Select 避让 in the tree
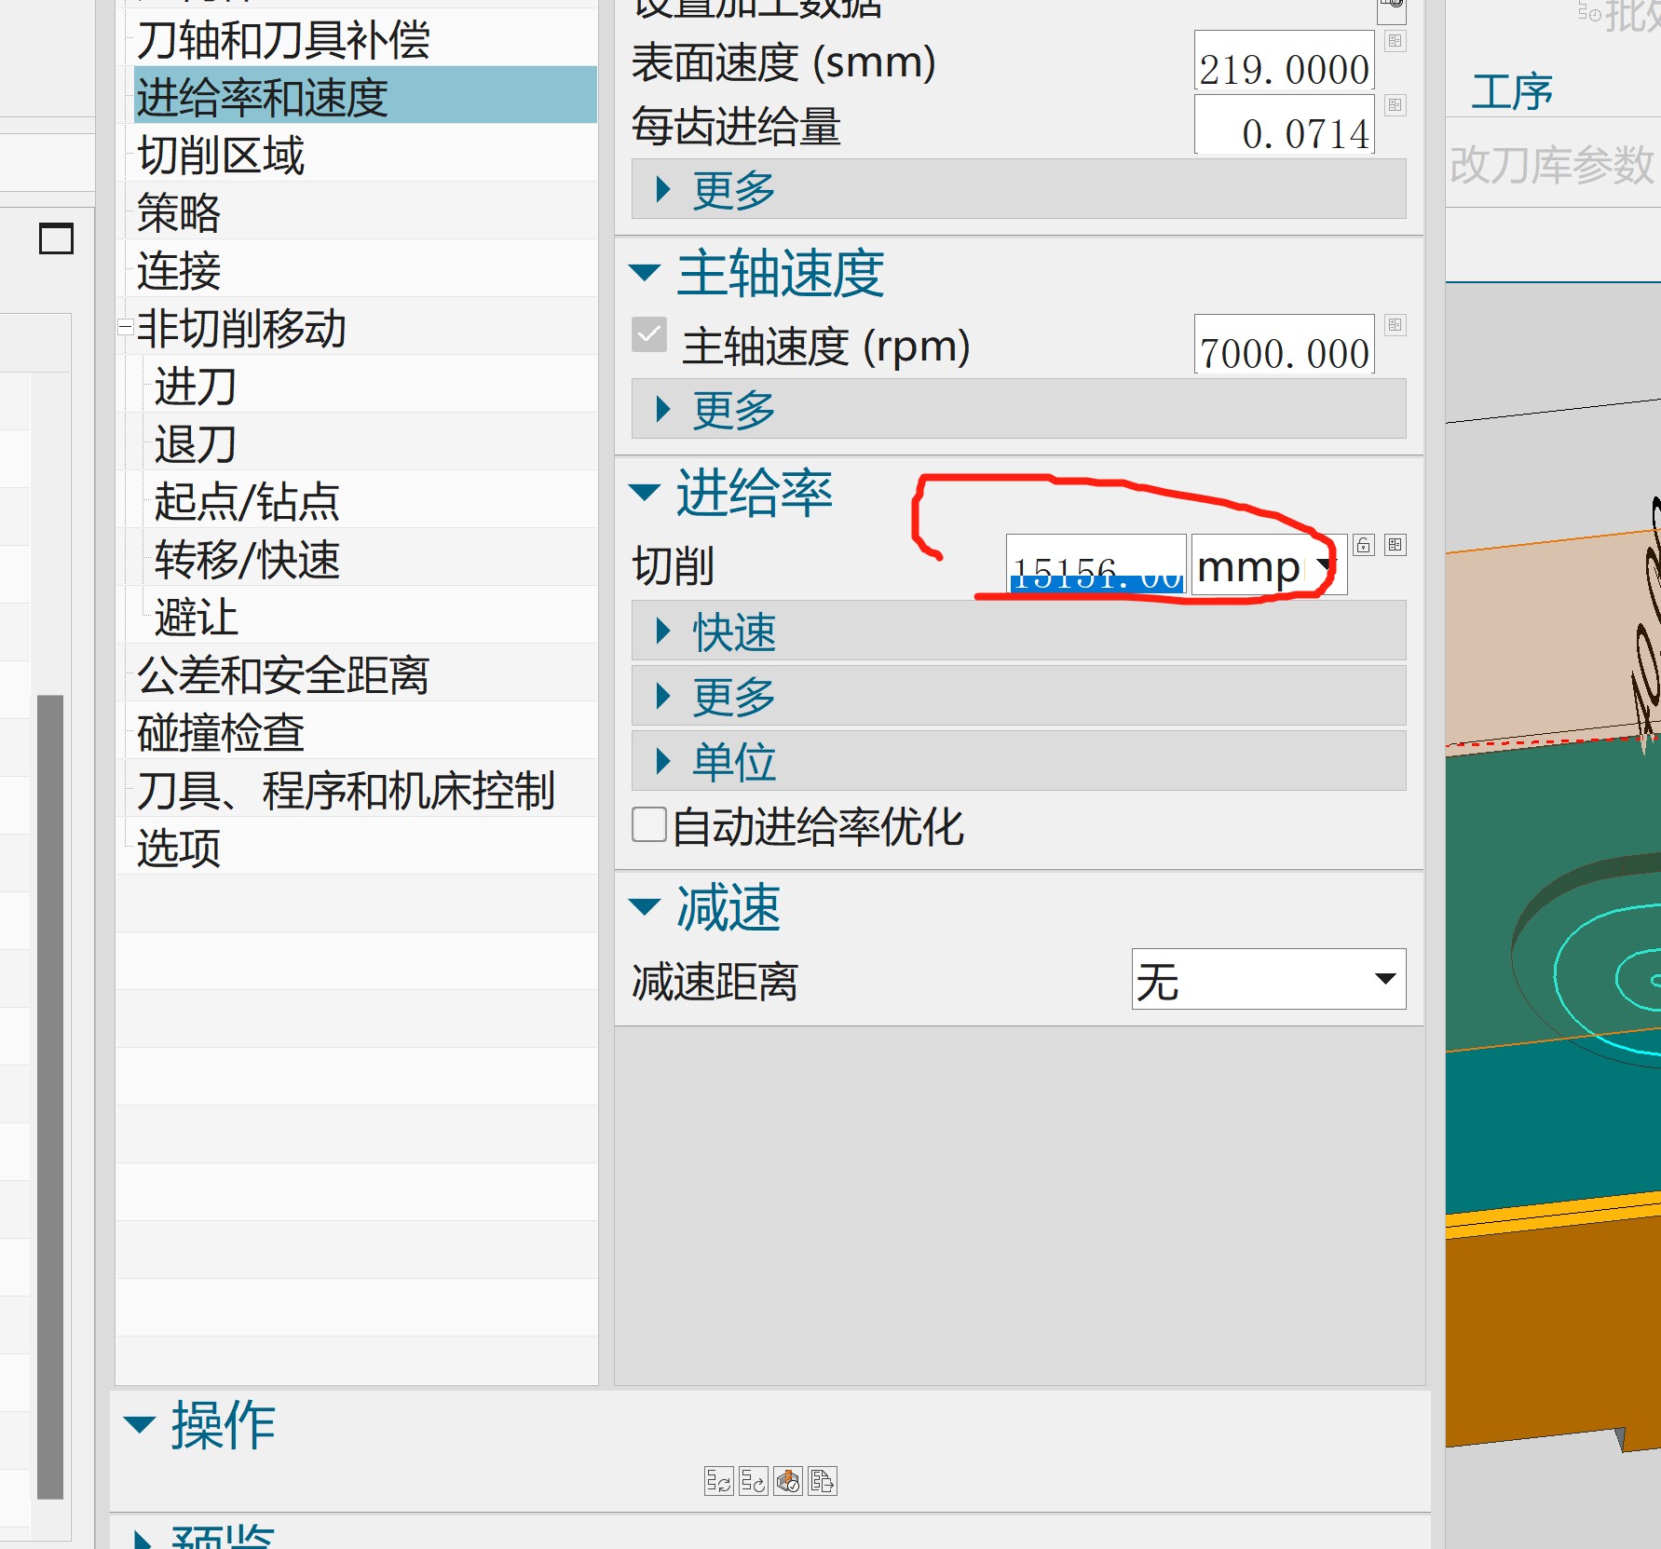 pyautogui.click(x=196, y=617)
